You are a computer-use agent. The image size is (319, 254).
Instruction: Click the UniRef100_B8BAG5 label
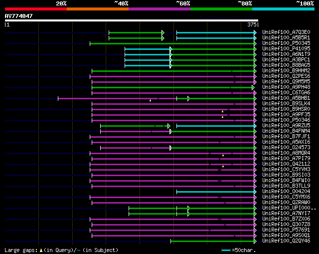pos(286,65)
